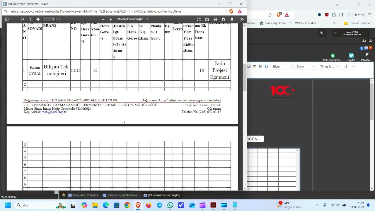Increase font size with A+
Viewport: 375px width, 211px height.
click(364, 41)
